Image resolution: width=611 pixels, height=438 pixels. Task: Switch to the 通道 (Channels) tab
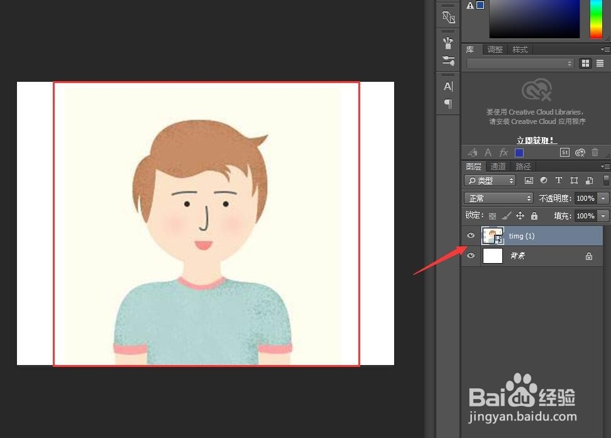coord(498,167)
